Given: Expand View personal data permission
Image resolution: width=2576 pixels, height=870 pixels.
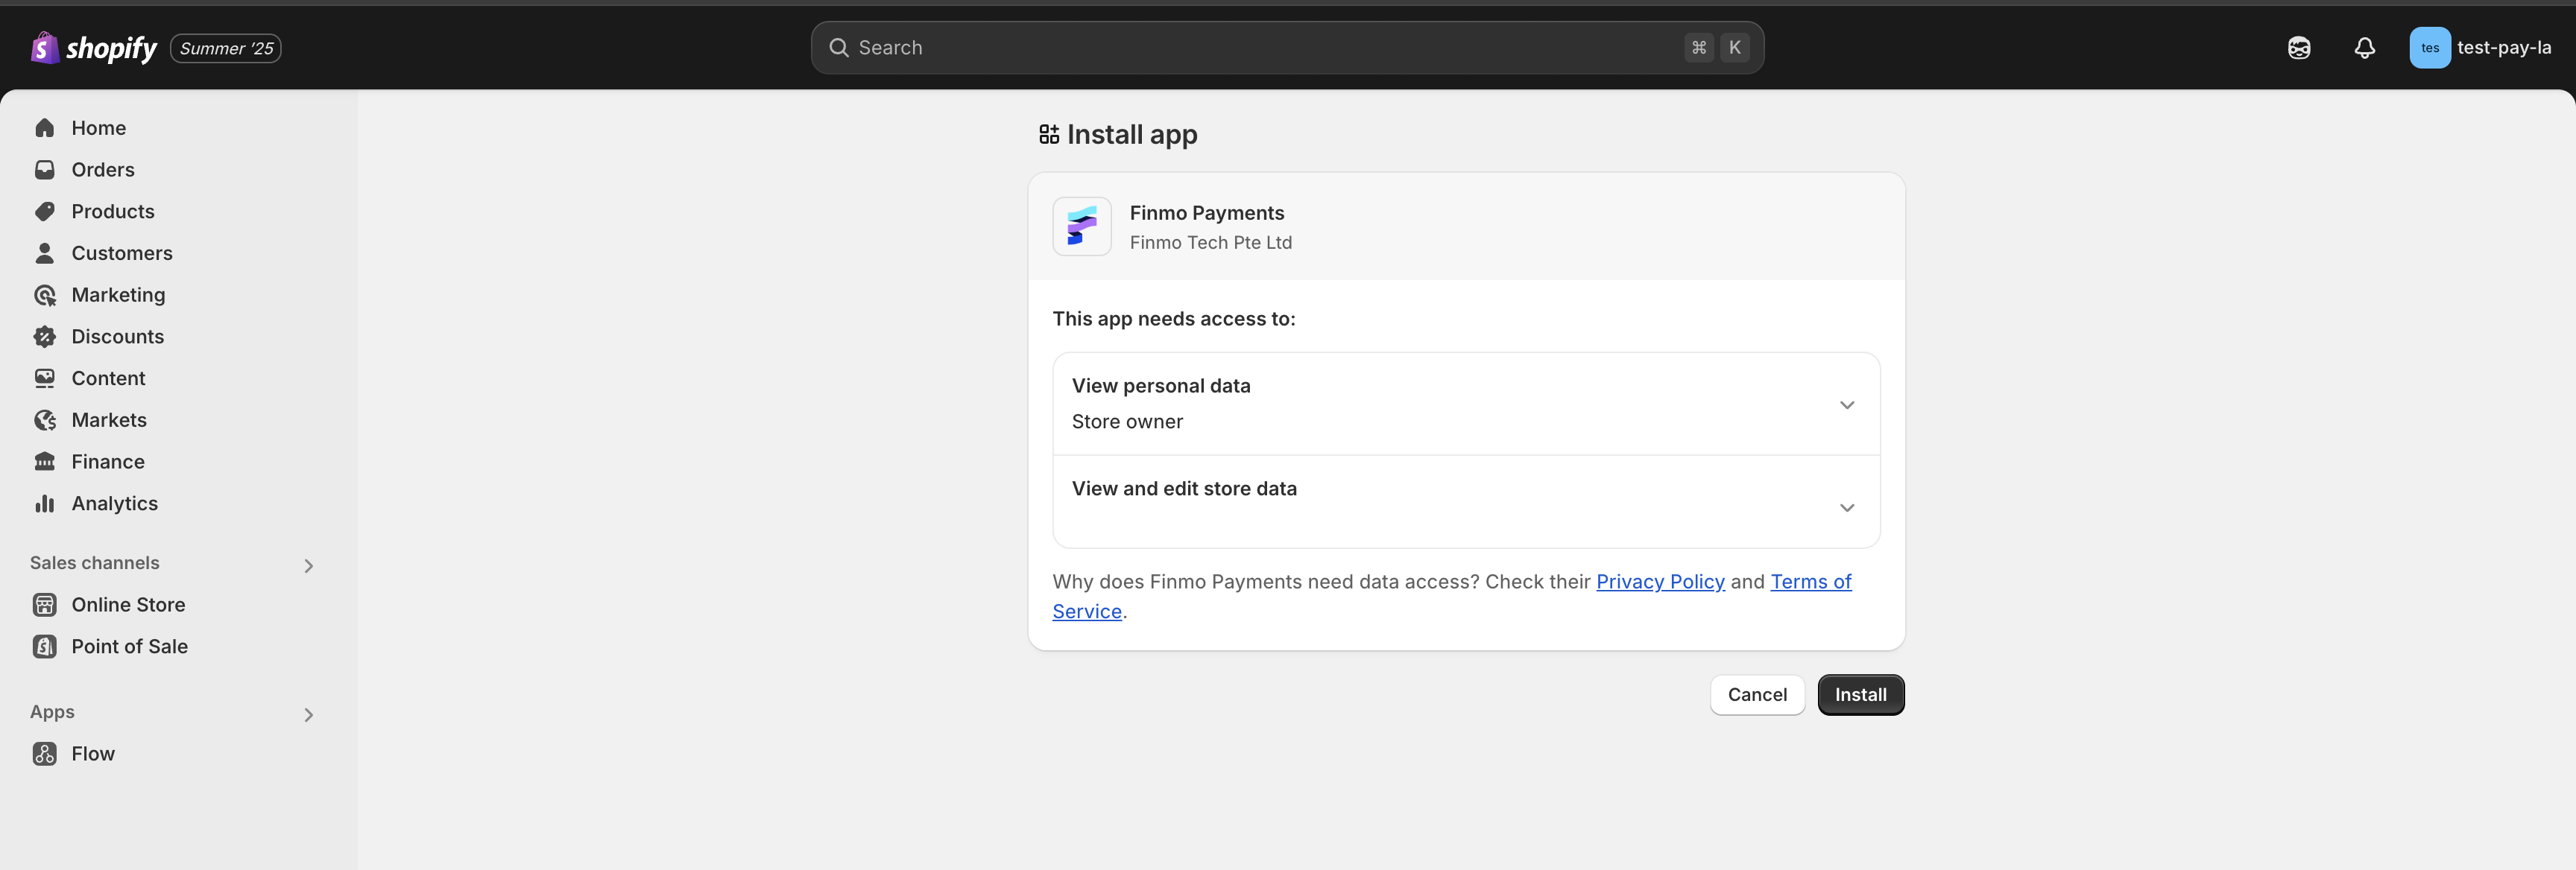Looking at the screenshot, I should tap(1466, 404).
